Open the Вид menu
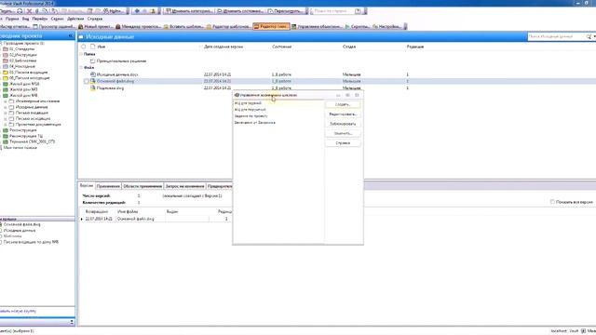The height and width of the screenshot is (335, 596). [x=25, y=19]
